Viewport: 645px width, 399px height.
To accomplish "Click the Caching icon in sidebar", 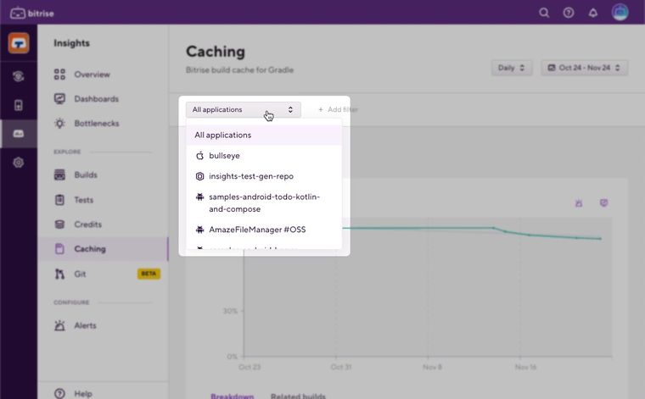I will [x=59, y=249].
